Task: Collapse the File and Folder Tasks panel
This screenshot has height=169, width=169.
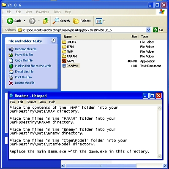Action: [x=53, y=40]
